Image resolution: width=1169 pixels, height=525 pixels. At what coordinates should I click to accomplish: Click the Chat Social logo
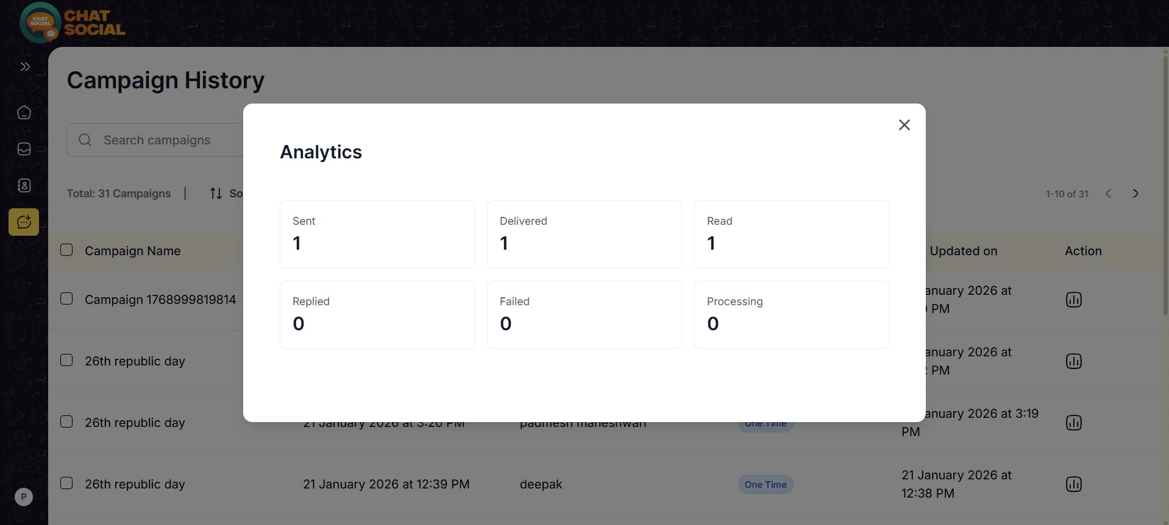coord(72,23)
